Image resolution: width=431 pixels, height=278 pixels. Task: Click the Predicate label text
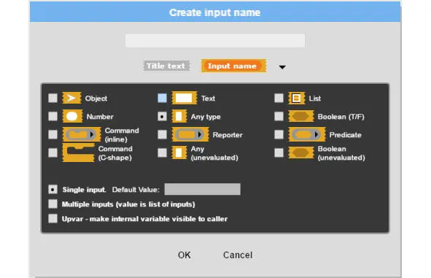point(345,135)
